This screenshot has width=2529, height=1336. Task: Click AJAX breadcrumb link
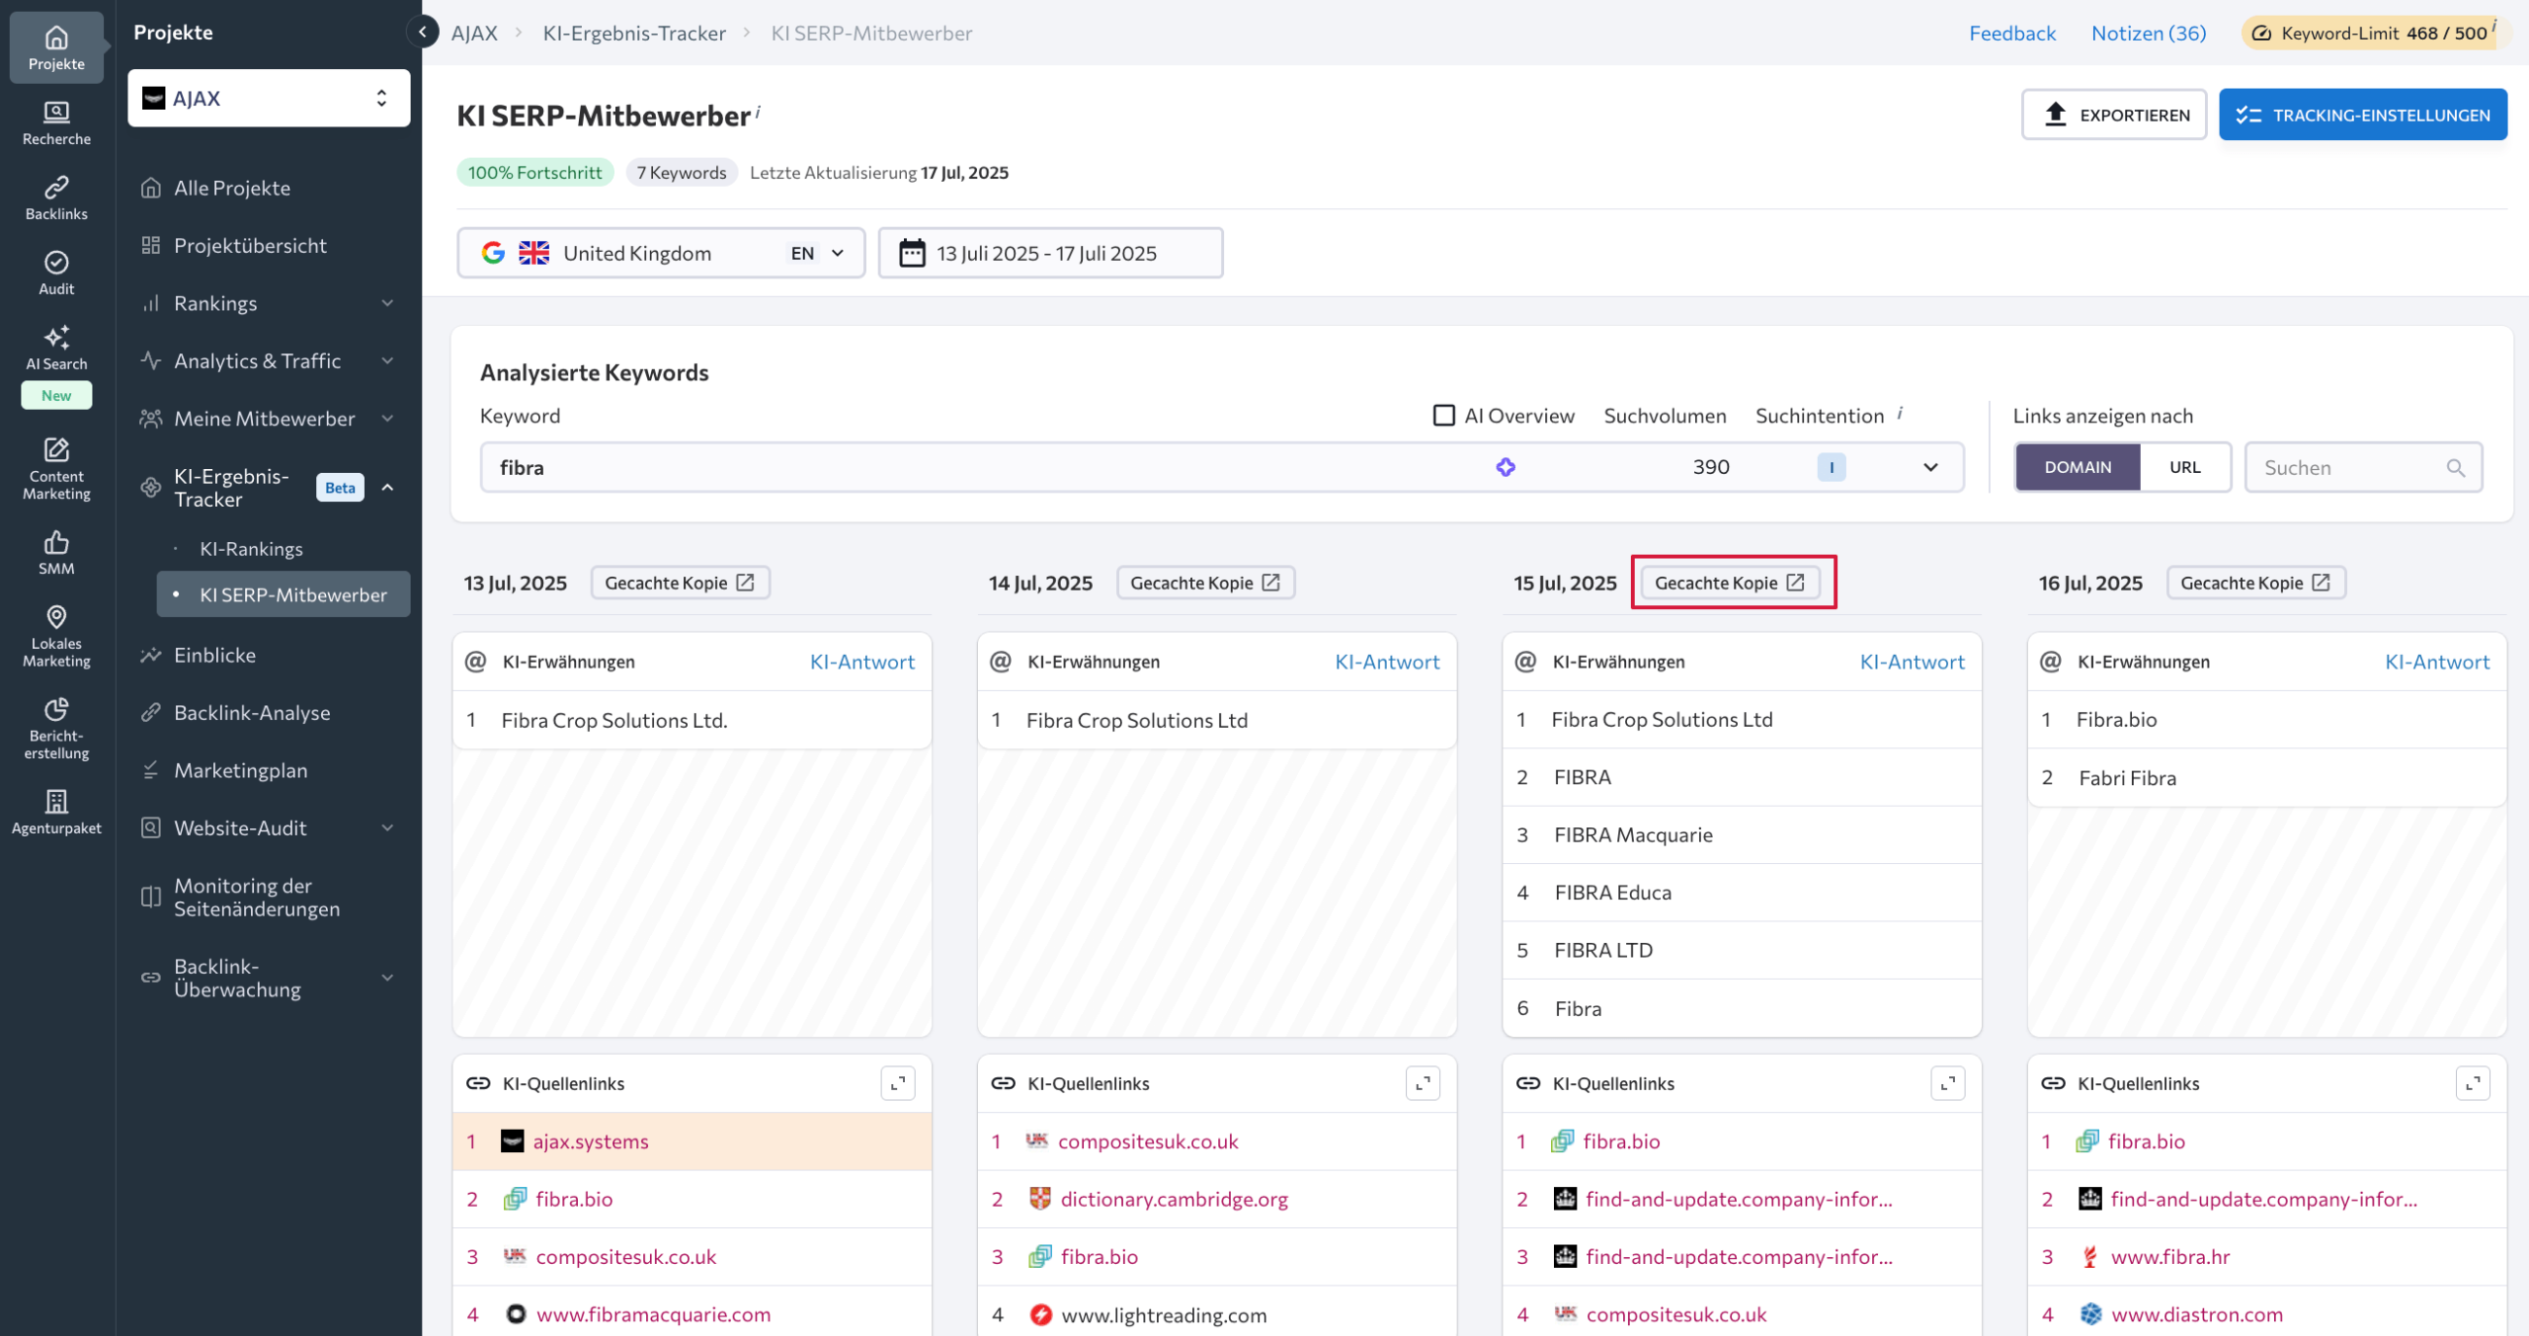click(474, 33)
